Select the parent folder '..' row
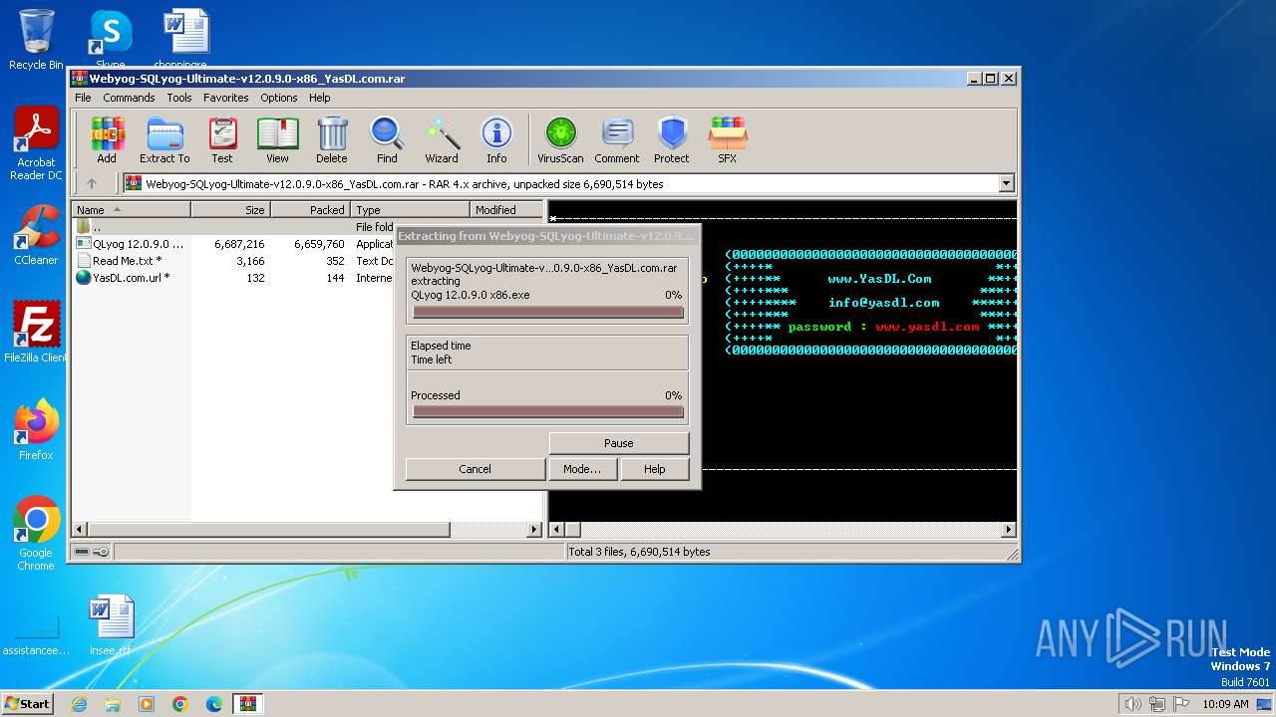This screenshot has width=1276, height=717. [232, 227]
